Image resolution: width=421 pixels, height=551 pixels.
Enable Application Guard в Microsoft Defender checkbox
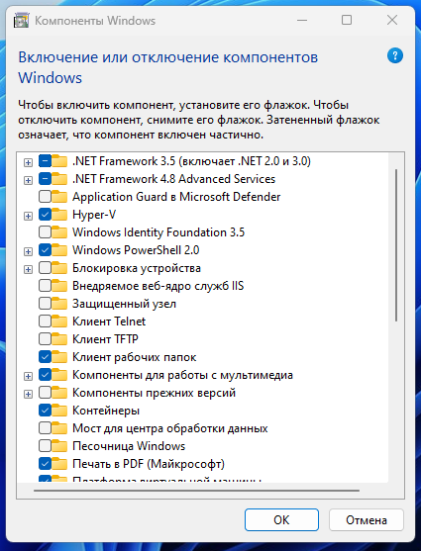(x=45, y=197)
